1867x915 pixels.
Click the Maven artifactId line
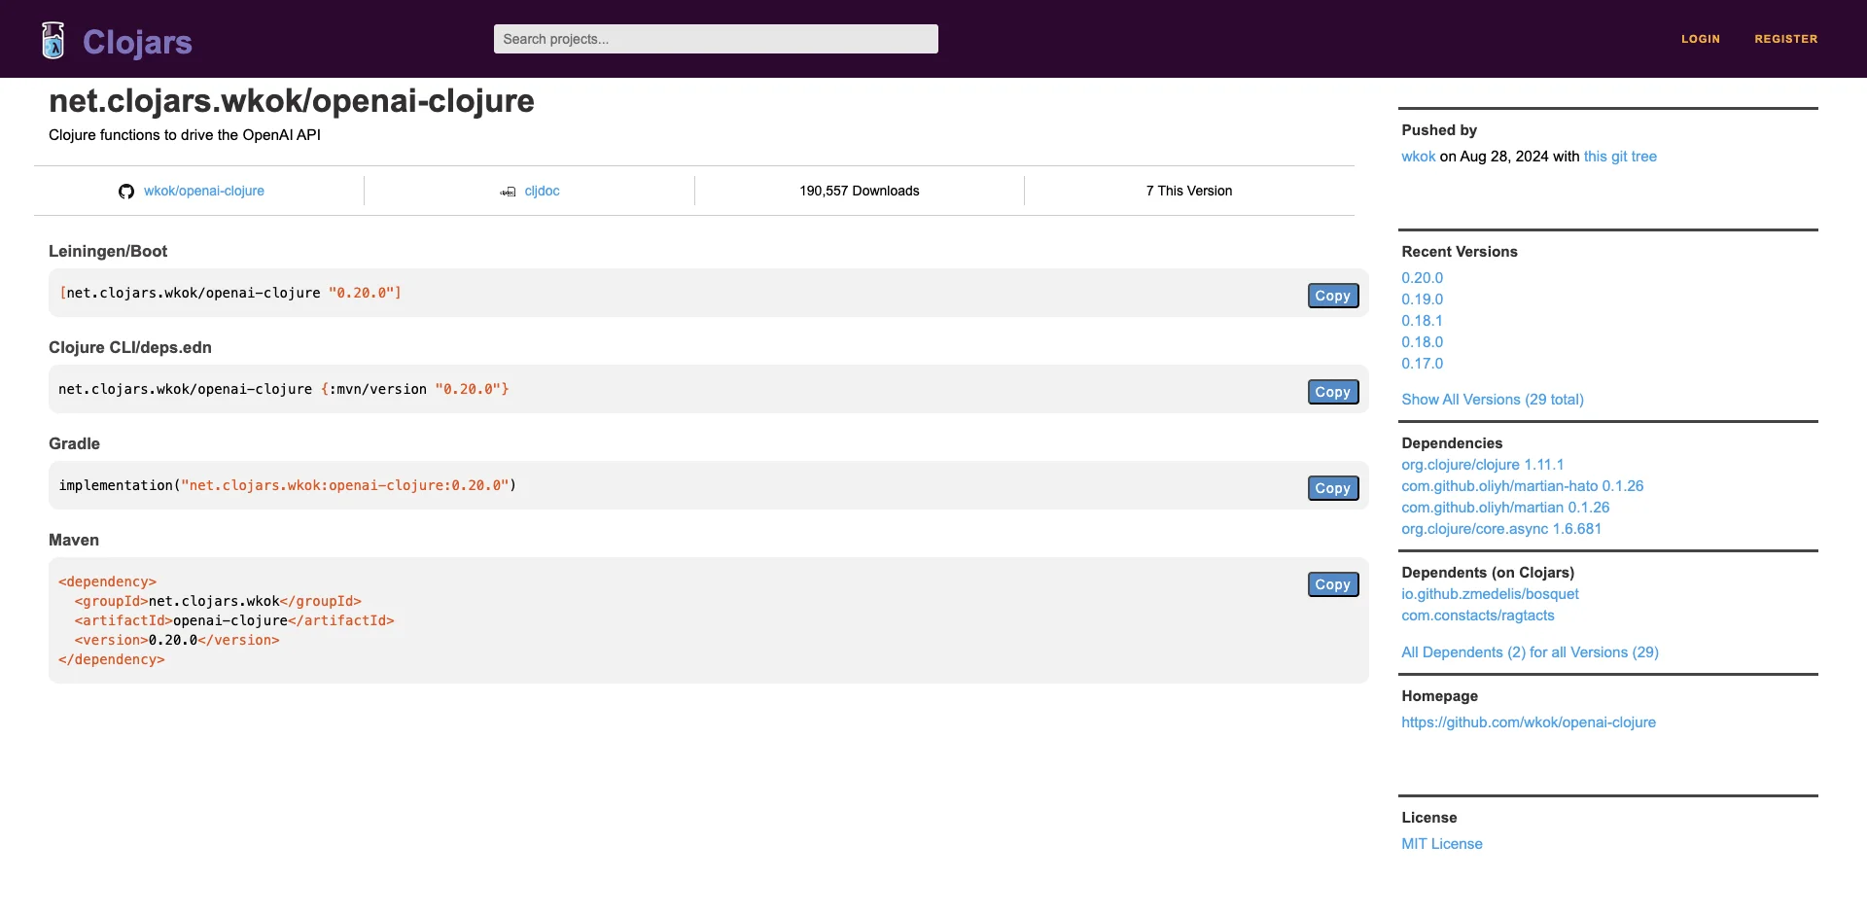point(234,620)
